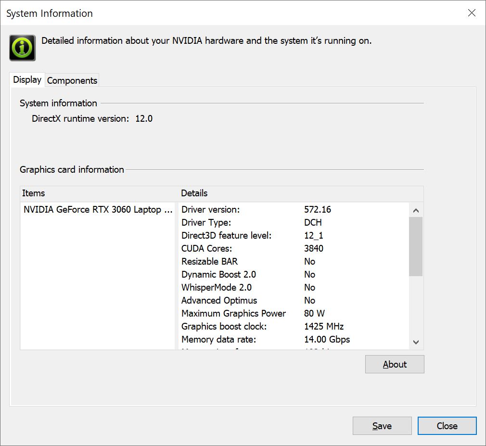Select NVIDIA GeForce RTX 3060 Laptop item

coord(98,210)
